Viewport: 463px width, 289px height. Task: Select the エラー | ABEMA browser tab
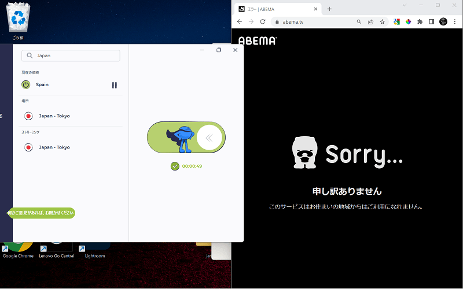click(278, 9)
